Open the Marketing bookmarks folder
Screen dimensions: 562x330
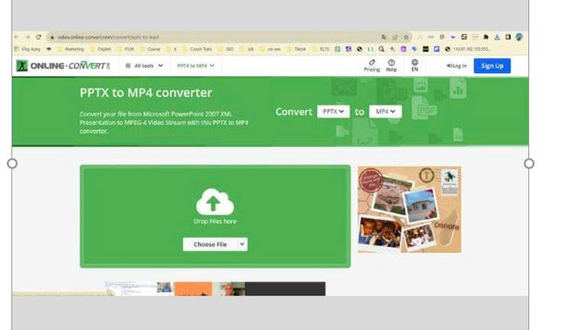click(x=70, y=49)
